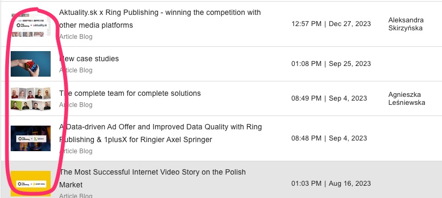Select the Sep 25, 2023 date cell

tap(331, 64)
